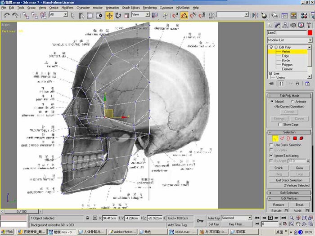The width and height of the screenshot is (315, 236).
Task: Click the Break vertices button
Action: click(x=299, y=205)
